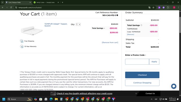Reload the Tempur-Pedic cart page
The image size is (181, 102).
[x=11, y=8]
